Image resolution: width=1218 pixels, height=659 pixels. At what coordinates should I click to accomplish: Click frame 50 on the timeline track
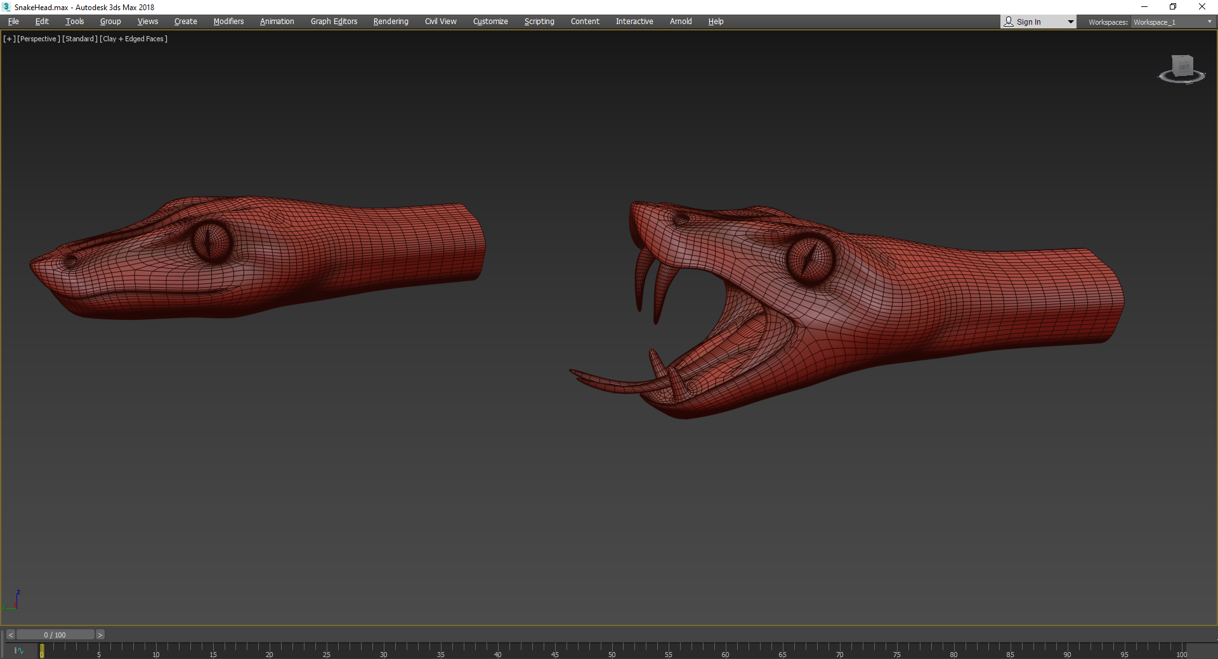click(612, 650)
